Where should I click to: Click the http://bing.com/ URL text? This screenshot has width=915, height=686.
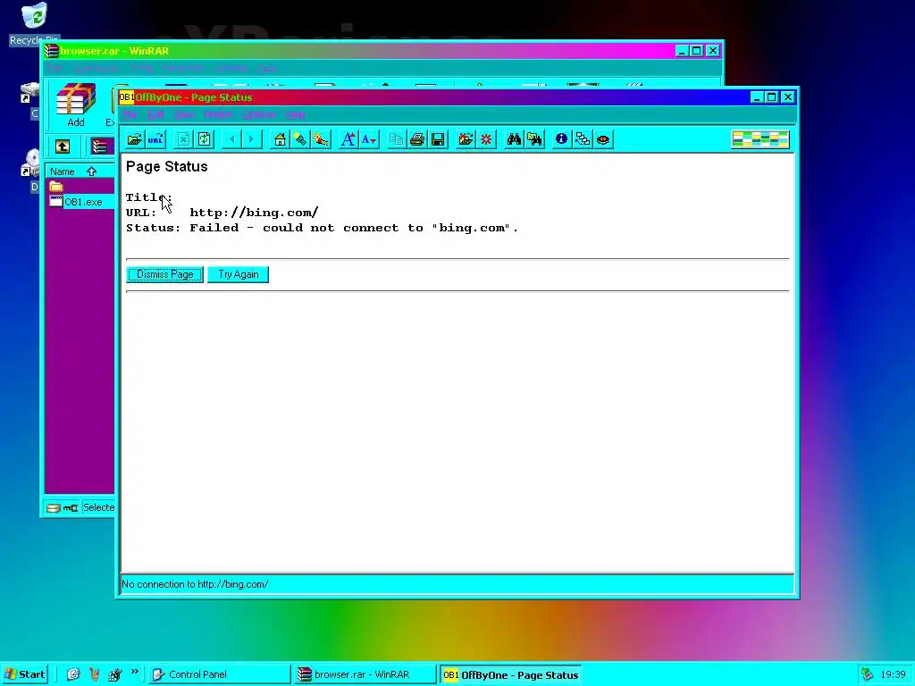(254, 213)
